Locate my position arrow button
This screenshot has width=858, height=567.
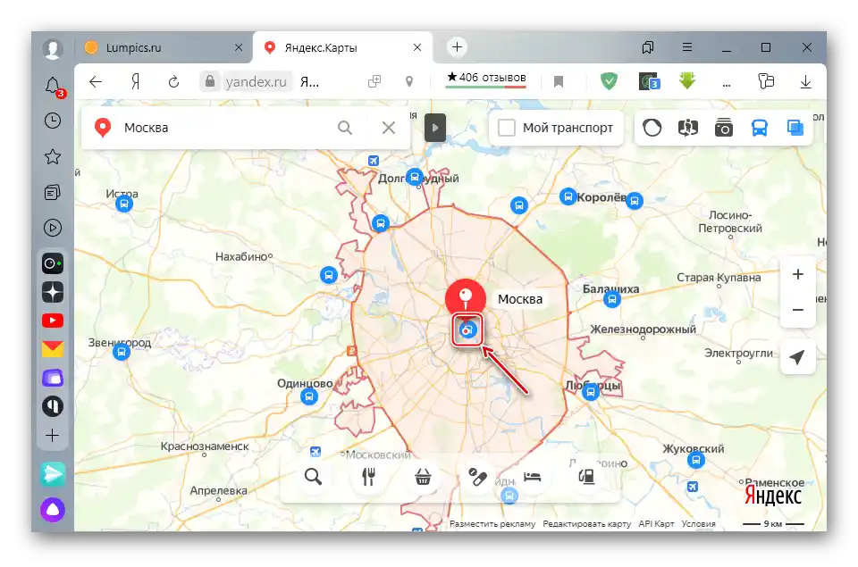coord(798,357)
